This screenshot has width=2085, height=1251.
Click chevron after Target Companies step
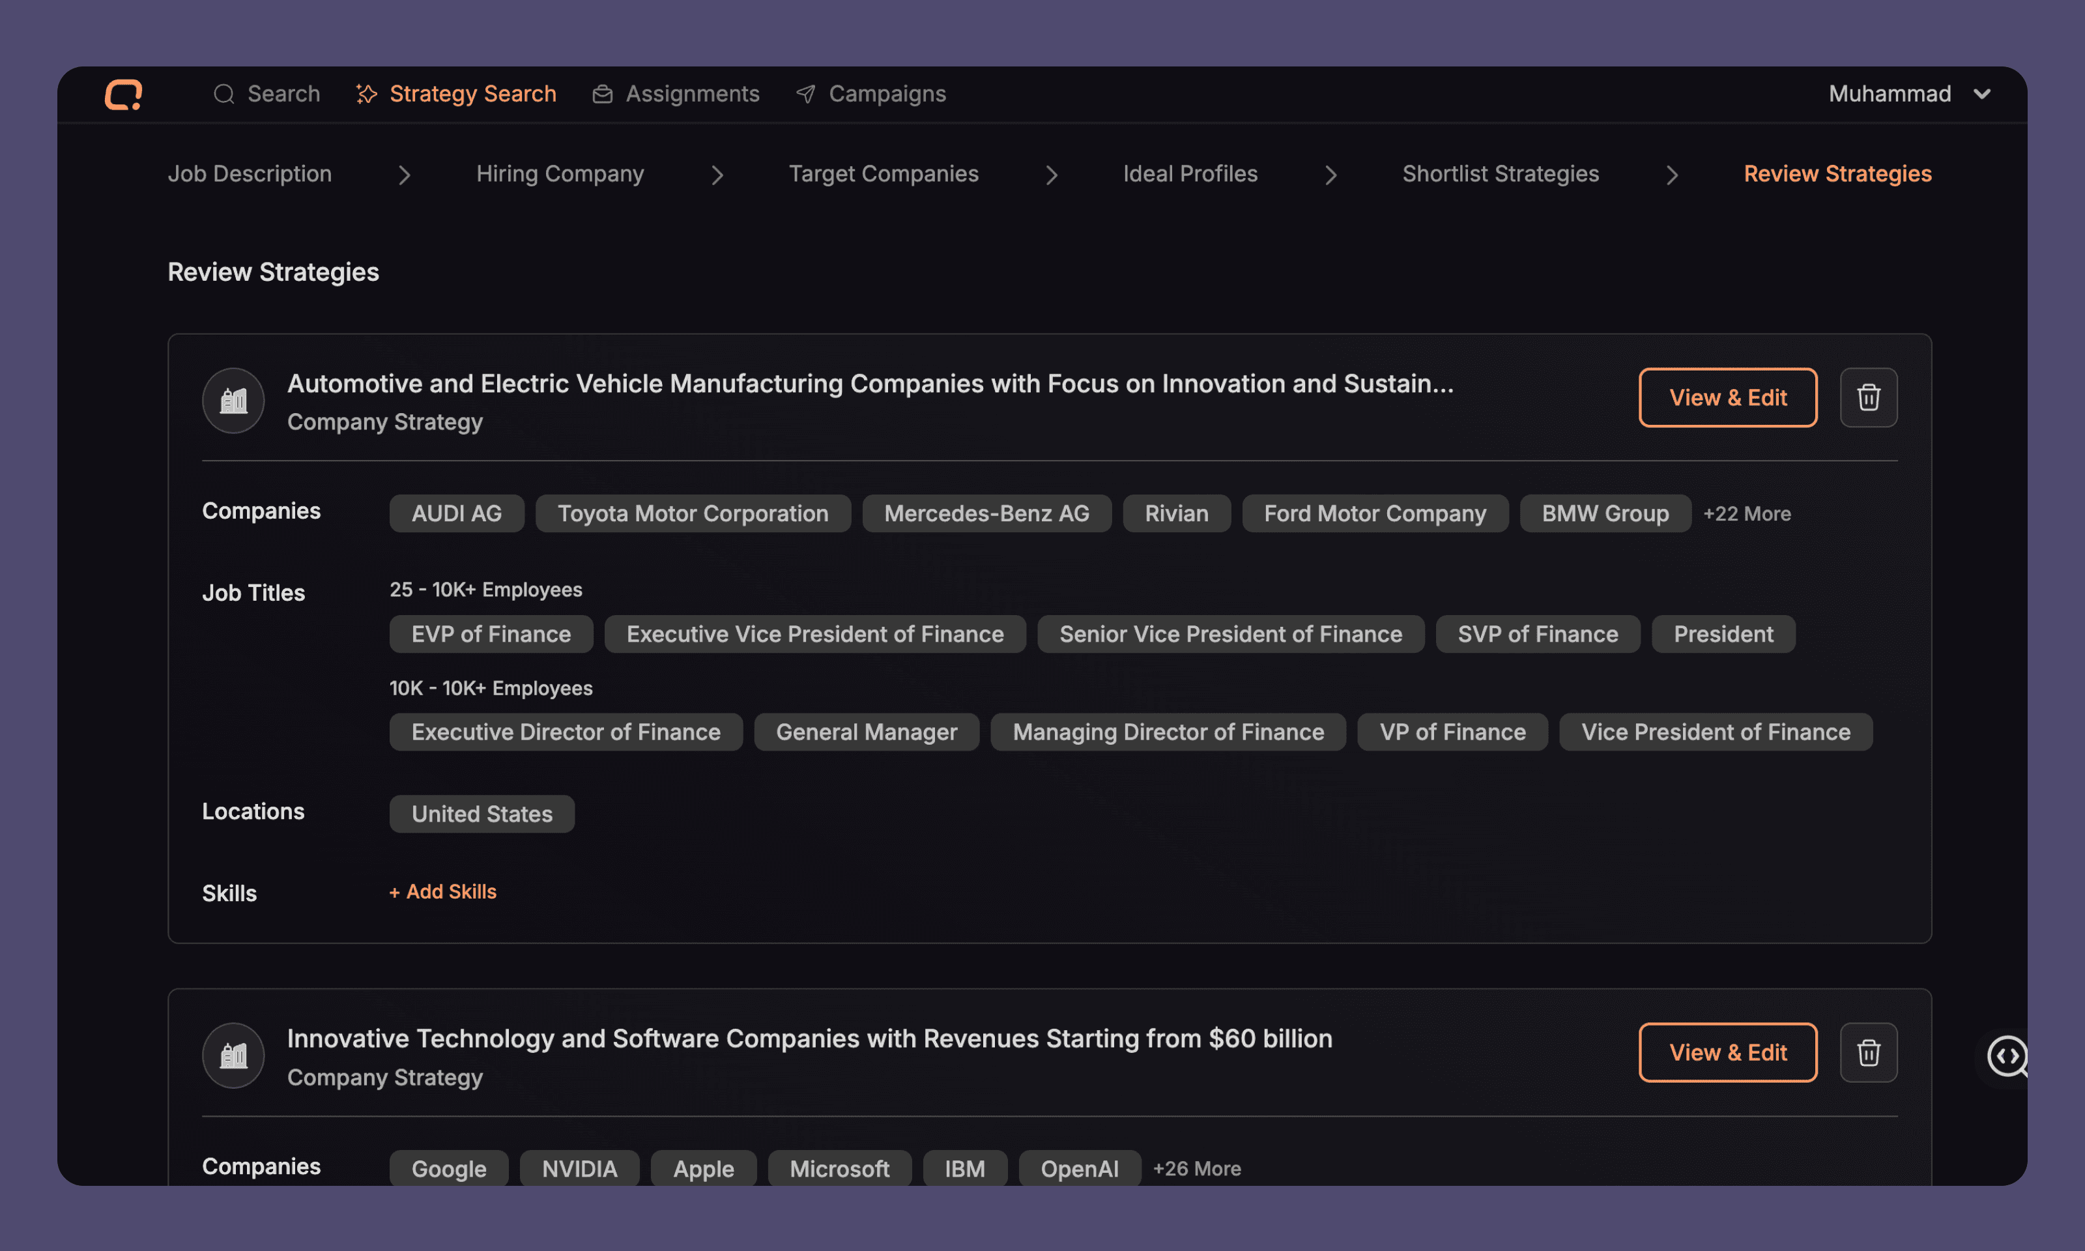click(x=1051, y=175)
